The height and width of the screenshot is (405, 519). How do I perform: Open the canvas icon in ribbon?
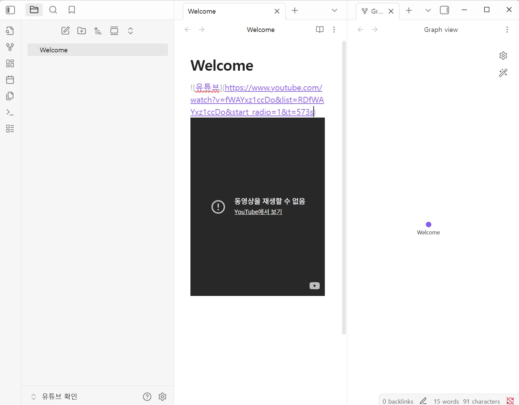pyautogui.click(x=10, y=64)
